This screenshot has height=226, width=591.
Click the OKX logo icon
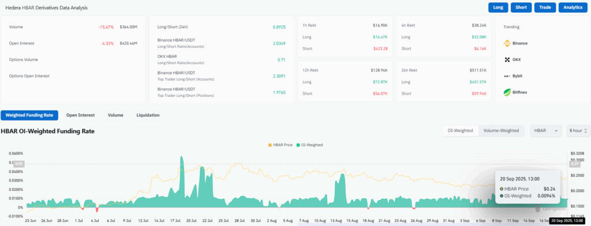(x=507, y=59)
